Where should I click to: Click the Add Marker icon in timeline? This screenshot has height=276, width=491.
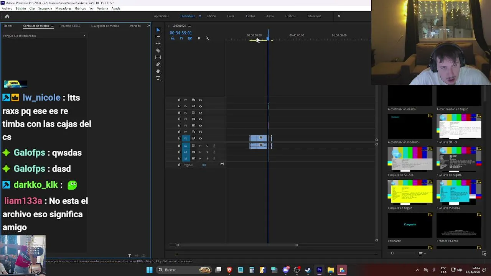[x=199, y=38]
